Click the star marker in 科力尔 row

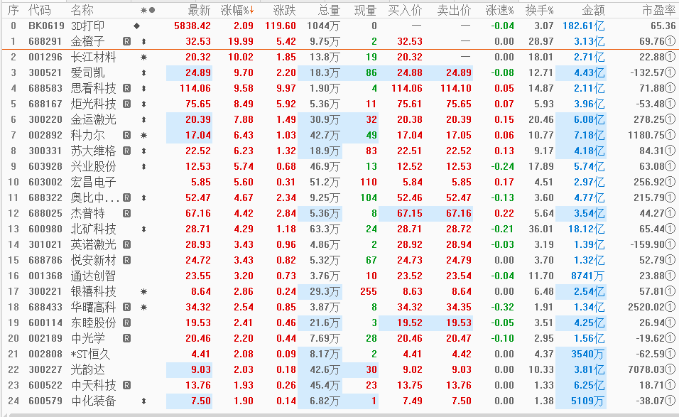point(144,135)
